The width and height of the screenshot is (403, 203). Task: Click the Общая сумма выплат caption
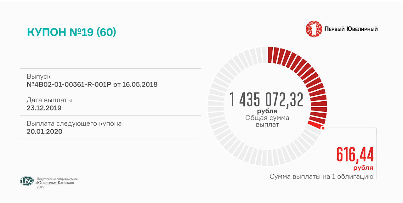267,121
